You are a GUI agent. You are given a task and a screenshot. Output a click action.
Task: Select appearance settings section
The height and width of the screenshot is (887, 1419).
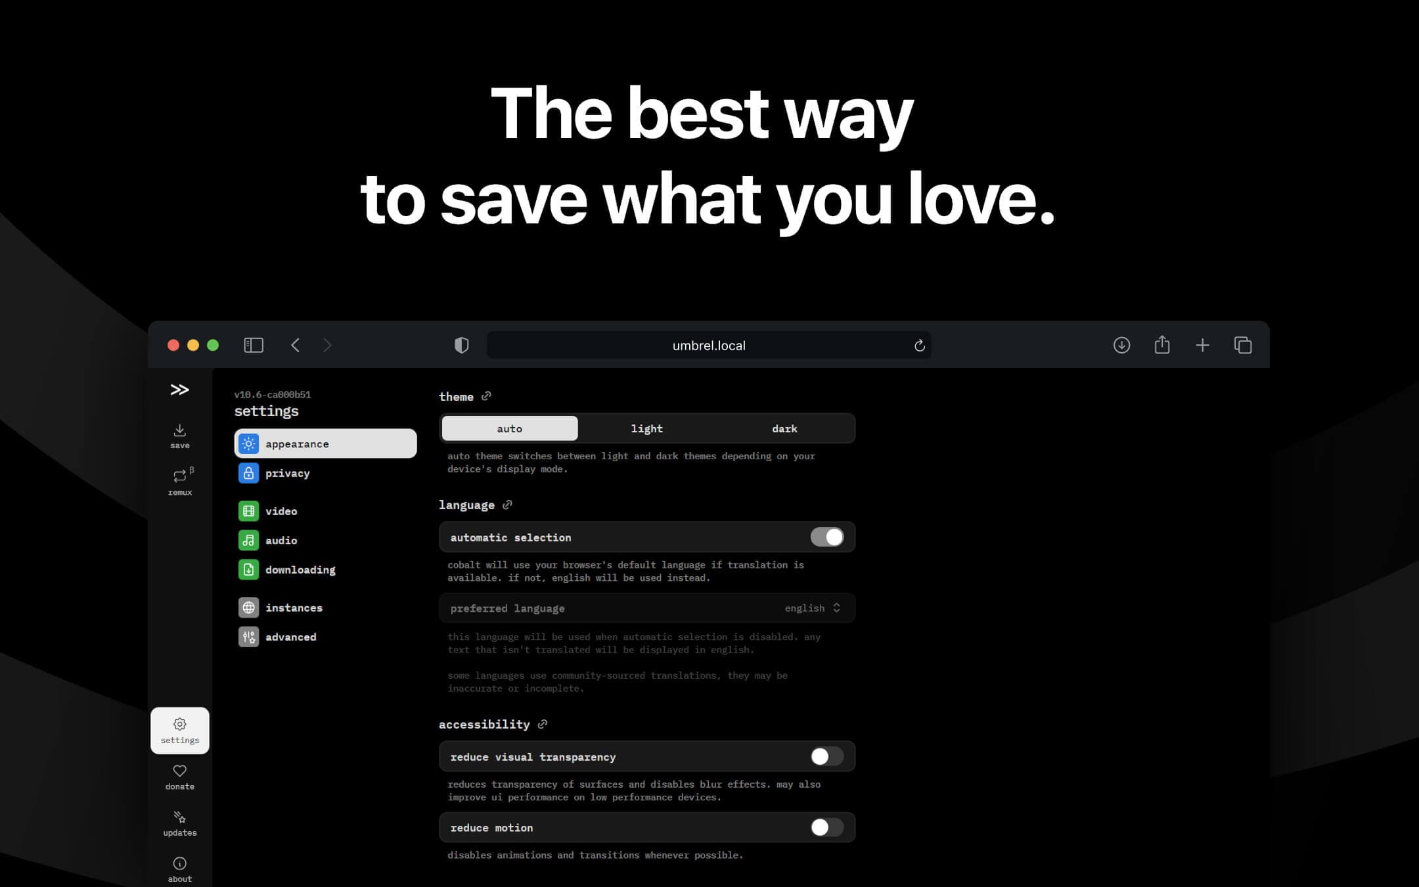[325, 444]
